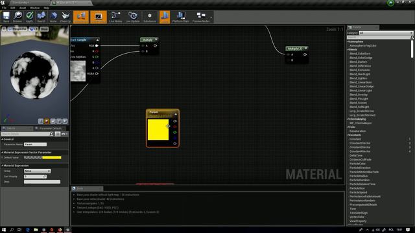Click the Stats panel tab

point(87,188)
